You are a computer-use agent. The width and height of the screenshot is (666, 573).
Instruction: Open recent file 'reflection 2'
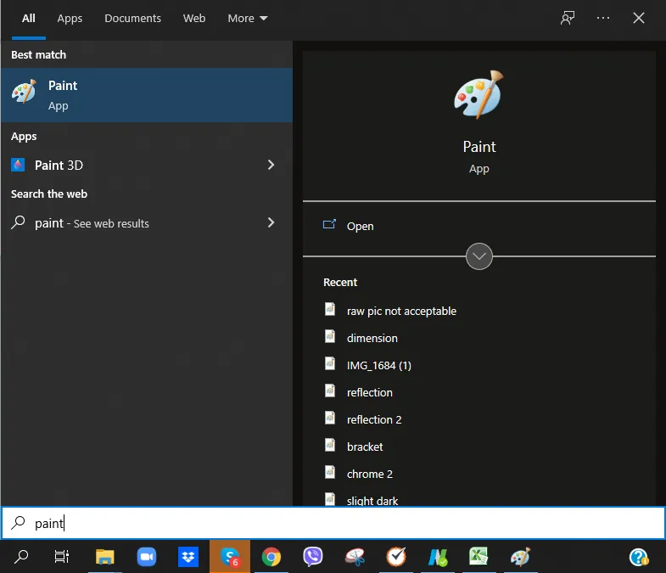(x=374, y=419)
